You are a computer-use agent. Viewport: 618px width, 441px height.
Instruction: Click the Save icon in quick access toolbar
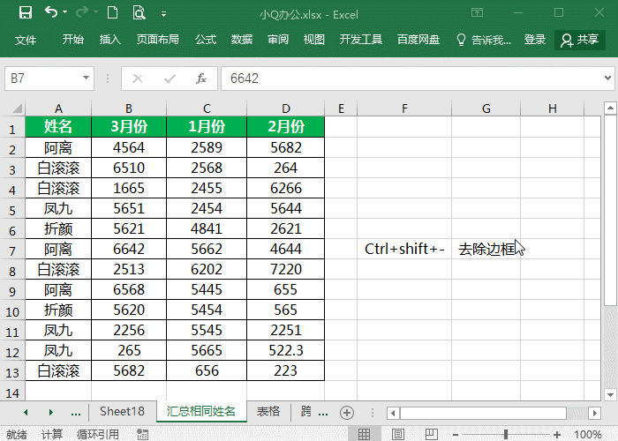tap(26, 12)
